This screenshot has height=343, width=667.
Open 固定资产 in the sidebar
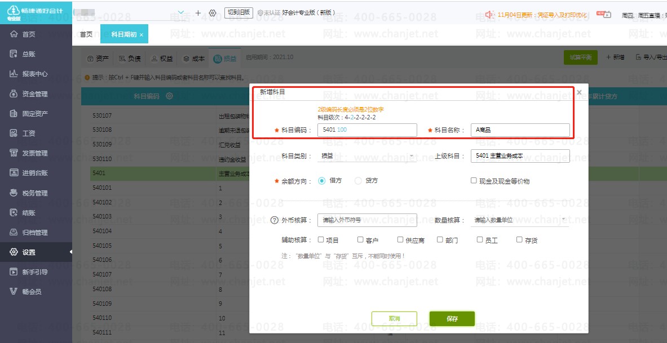click(35, 114)
